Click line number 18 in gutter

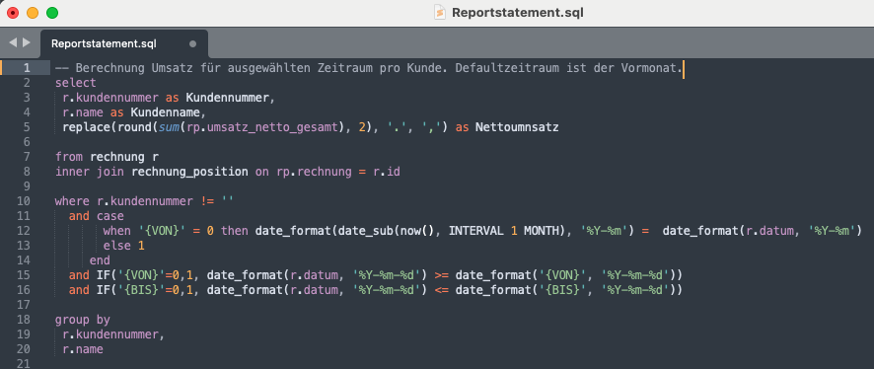pyautogui.click(x=24, y=320)
